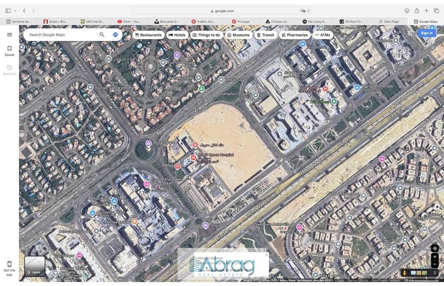
Task: Open the Recents panel
Action: 9,70
